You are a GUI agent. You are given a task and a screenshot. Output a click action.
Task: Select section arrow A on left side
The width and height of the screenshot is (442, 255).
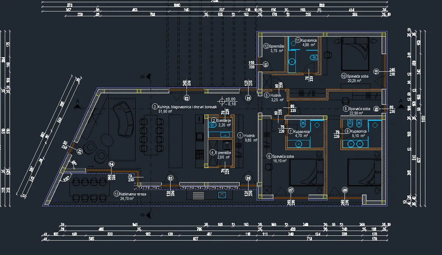click(x=78, y=105)
